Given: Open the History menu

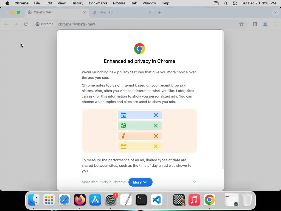Looking at the screenshot, I should pyautogui.click(x=77, y=3).
